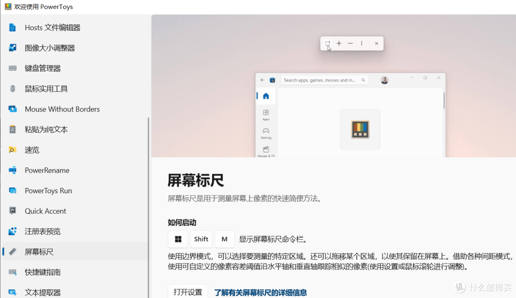
Task: Click the 文本提取器 icon at sidebar bottom
Action: click(x=12, y=292)
